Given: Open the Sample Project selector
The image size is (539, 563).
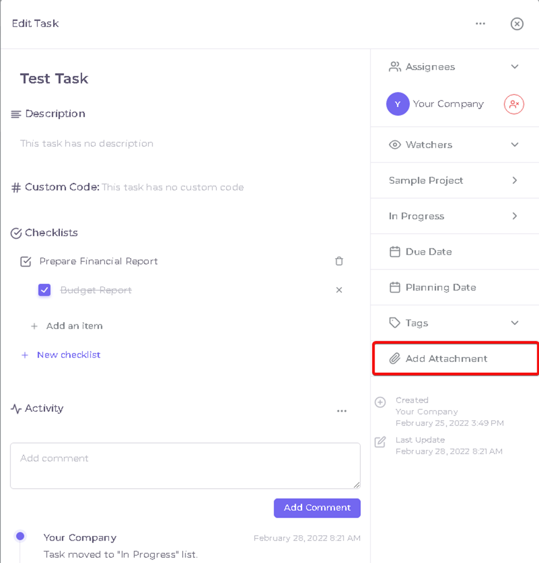Looking at the screenshot, I should [x=454, y=180].
